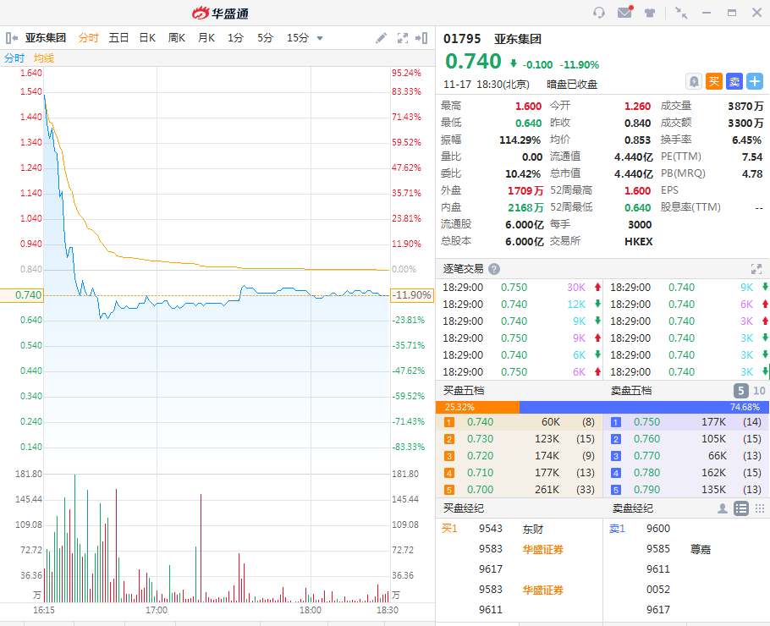Open the customer service headset icon
The image size is (770, 626).
tap(598, 13)
